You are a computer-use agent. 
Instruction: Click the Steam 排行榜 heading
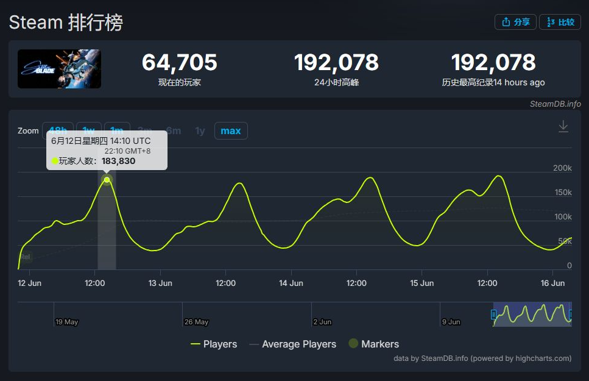pos(66,22)
